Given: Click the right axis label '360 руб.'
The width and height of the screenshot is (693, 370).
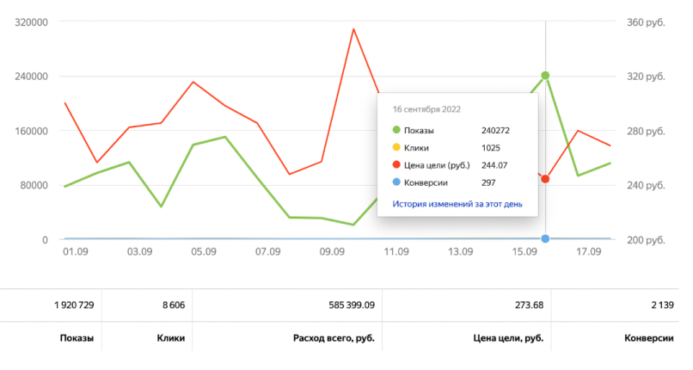Looking at the screenshot, I should click(646, 22).
